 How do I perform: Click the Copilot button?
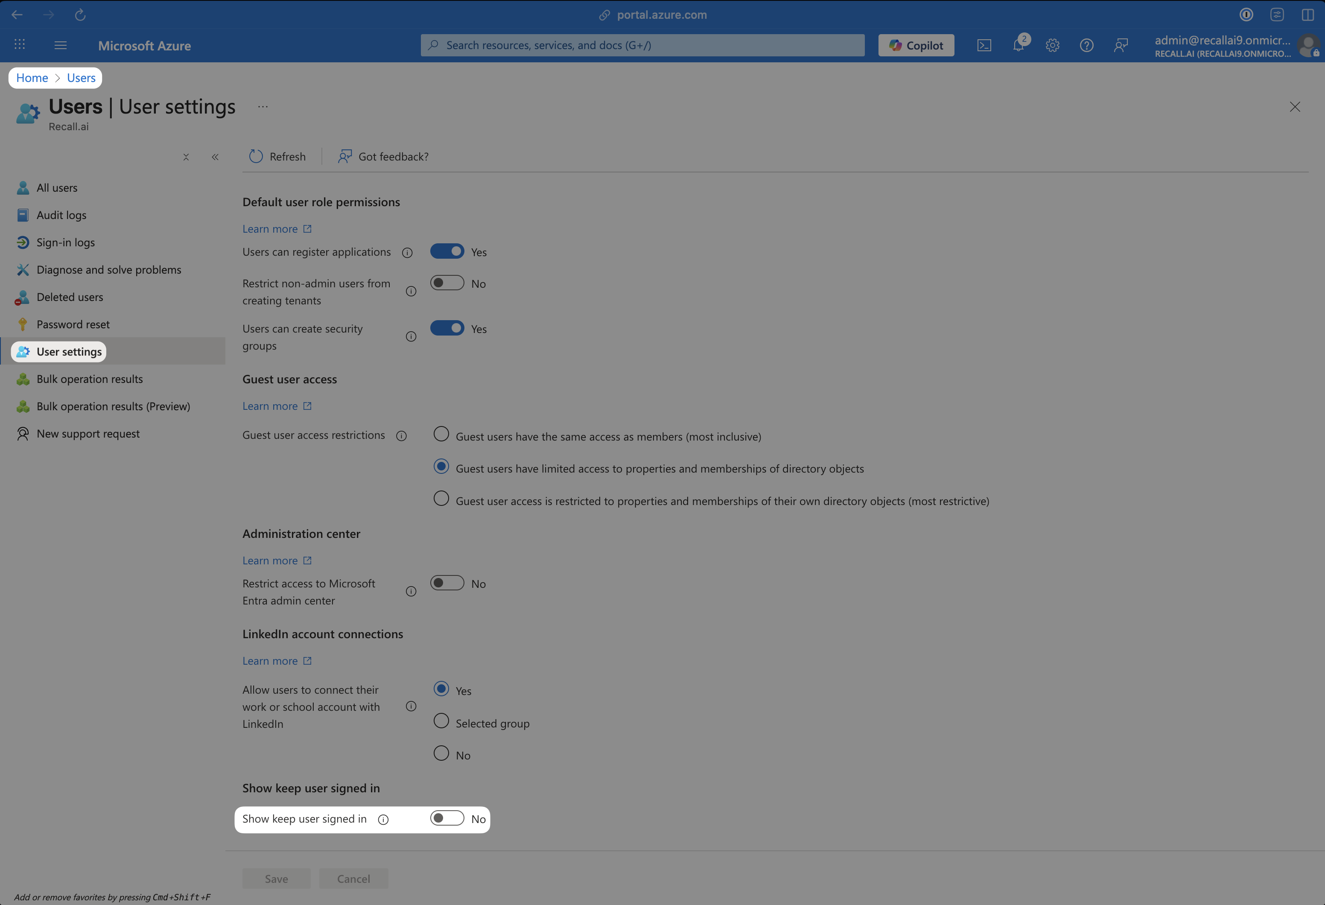[916, 45]
